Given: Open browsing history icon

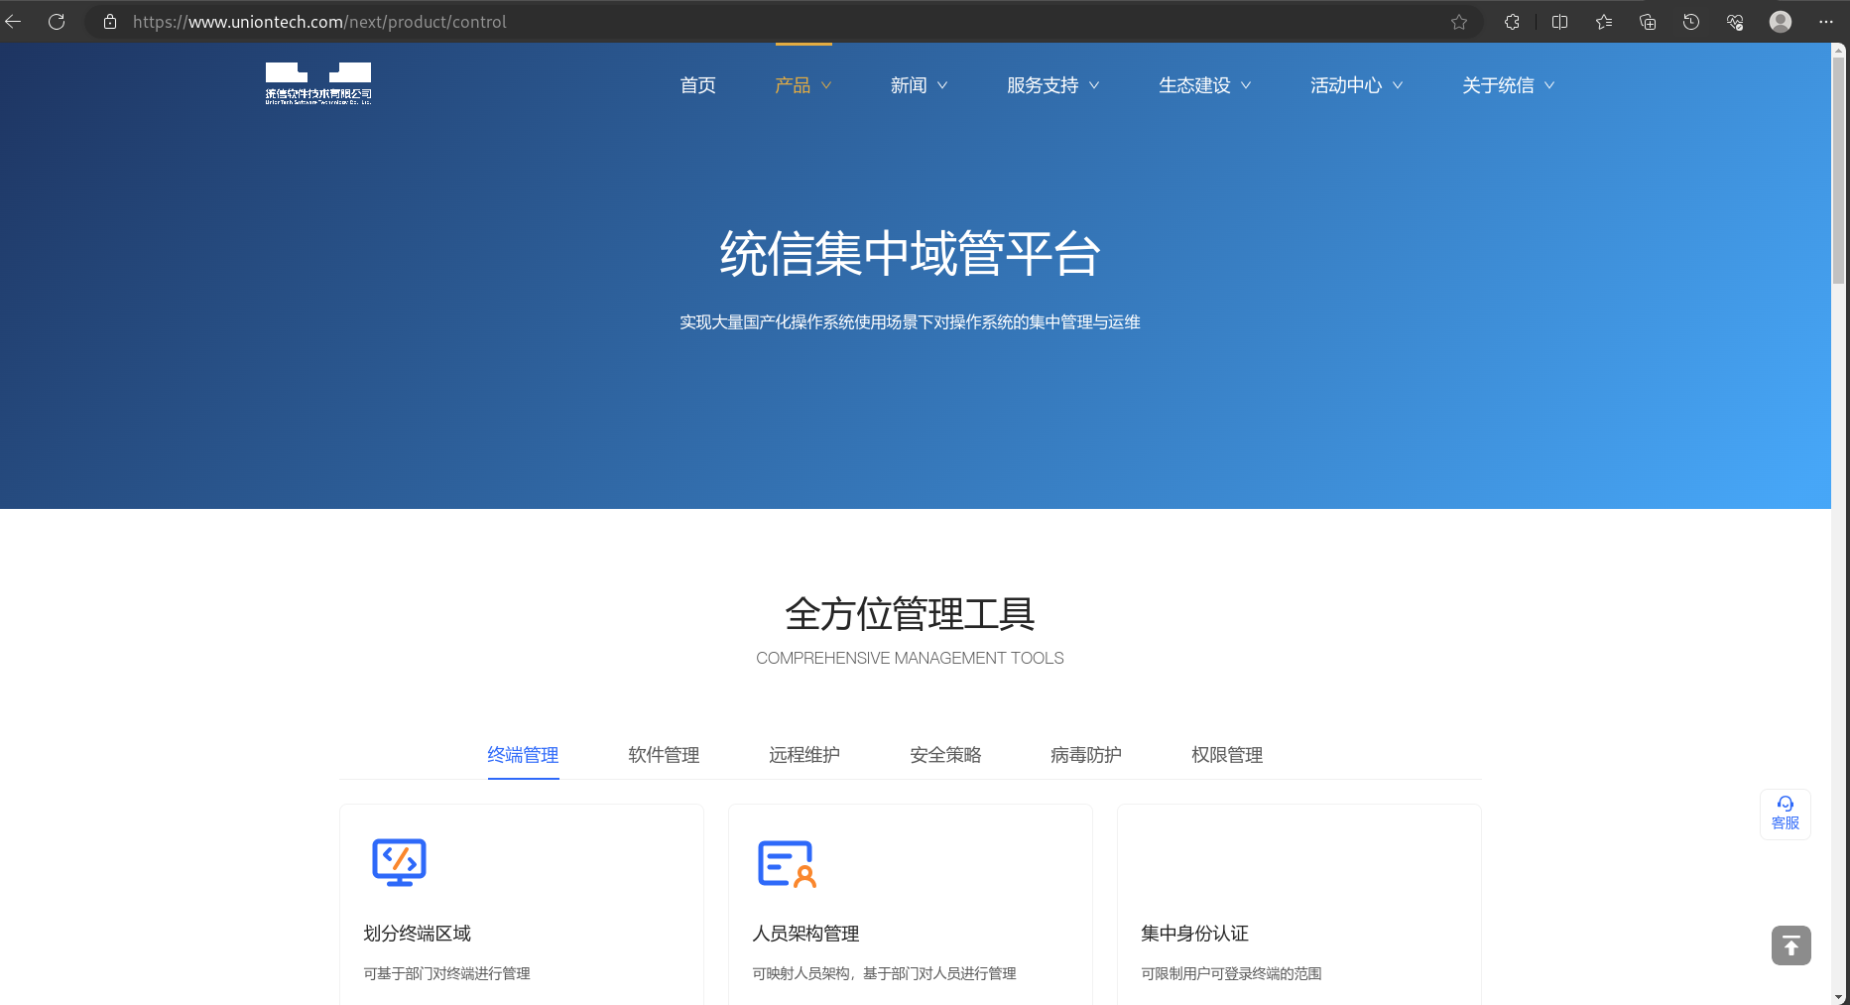Looking at the screenshot, I should tap(1691, 22).
